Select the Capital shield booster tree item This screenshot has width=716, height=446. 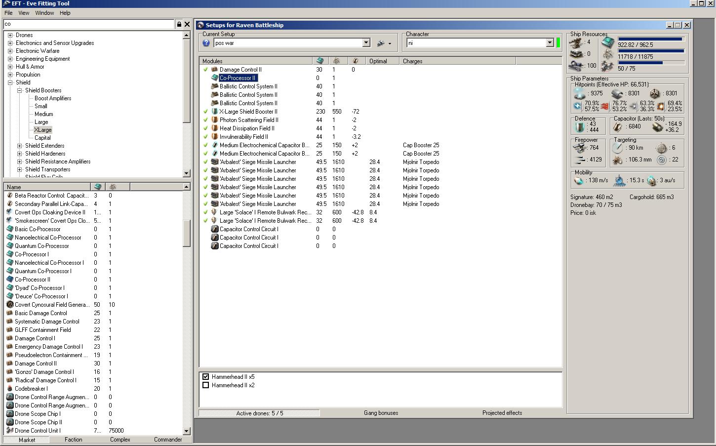(42, 138)
